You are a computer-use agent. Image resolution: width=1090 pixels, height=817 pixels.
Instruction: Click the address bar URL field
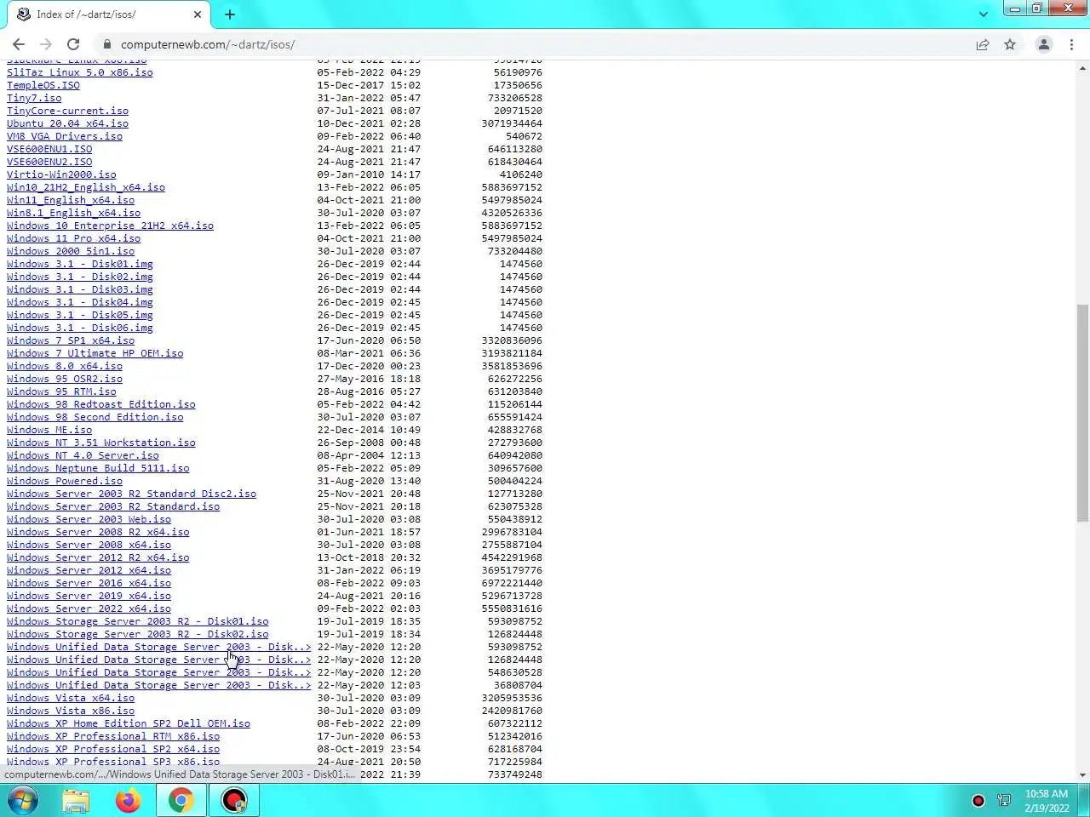pyautogui.click(x=536, y=44)
